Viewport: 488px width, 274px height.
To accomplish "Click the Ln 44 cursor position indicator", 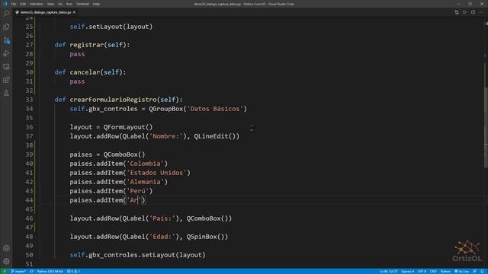I will point(388,271).
